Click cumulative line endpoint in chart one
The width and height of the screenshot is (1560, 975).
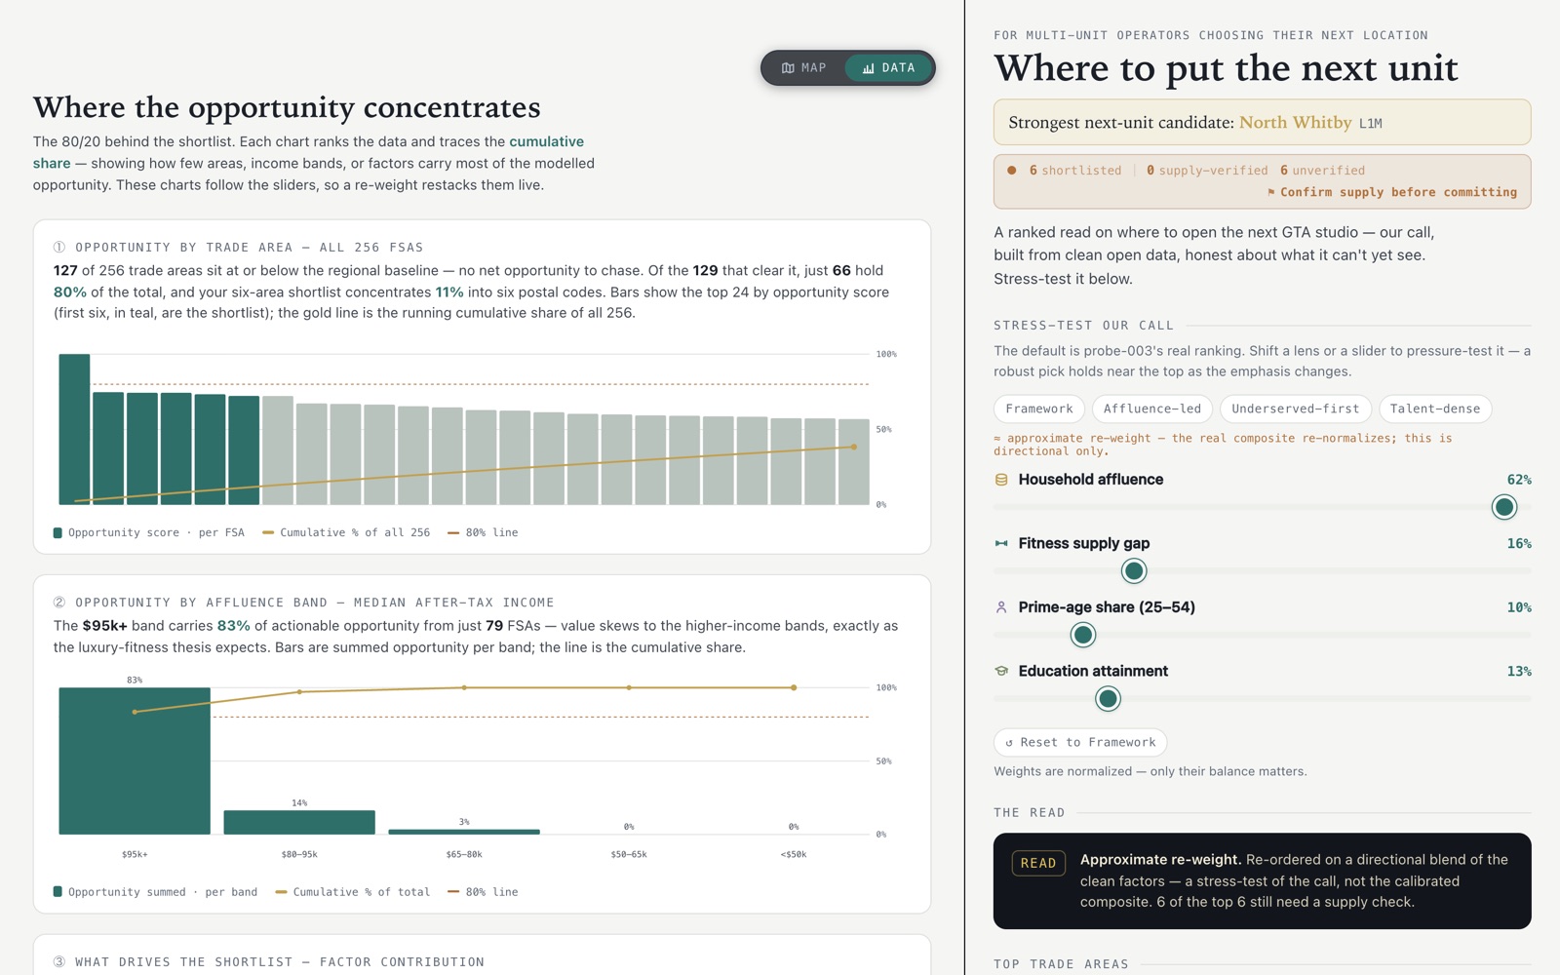[x=854, y=447]
